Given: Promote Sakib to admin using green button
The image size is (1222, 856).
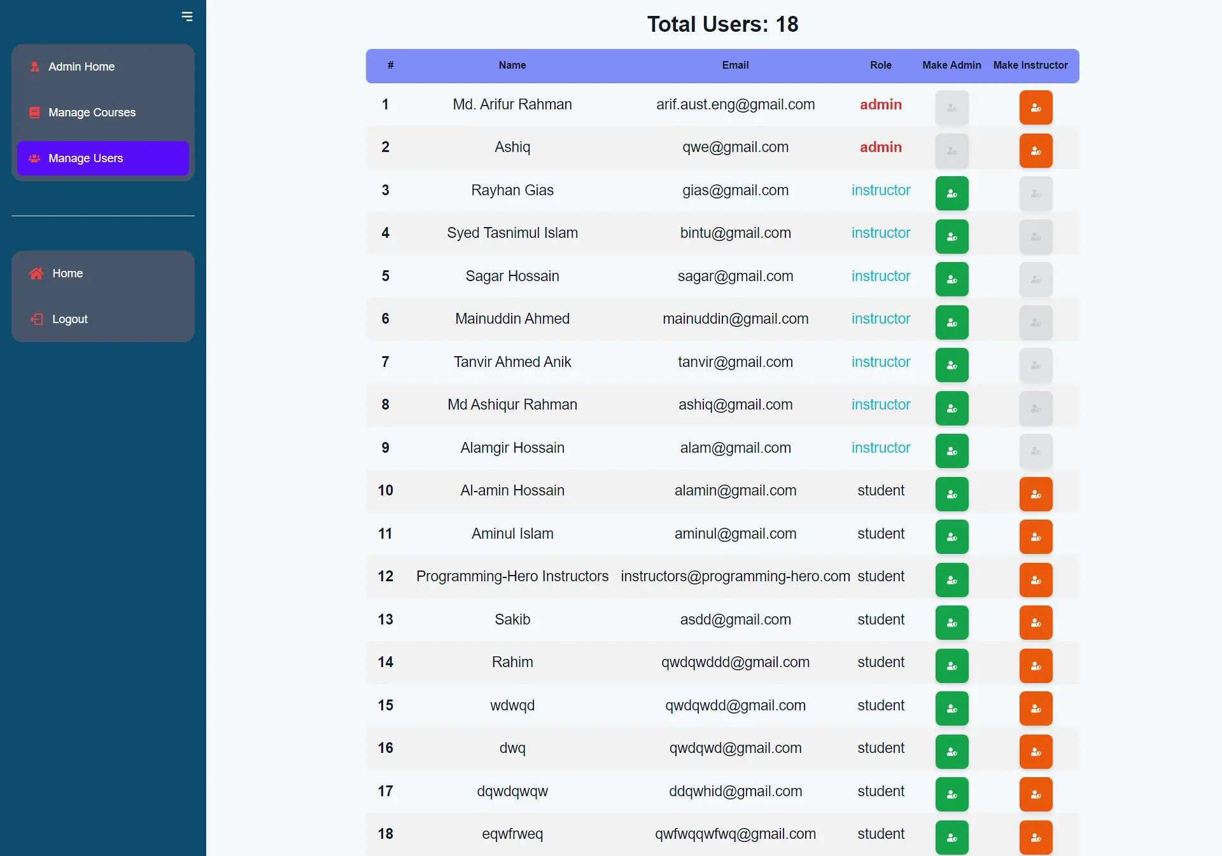Looking at the screenshot, I should point(952,623).
